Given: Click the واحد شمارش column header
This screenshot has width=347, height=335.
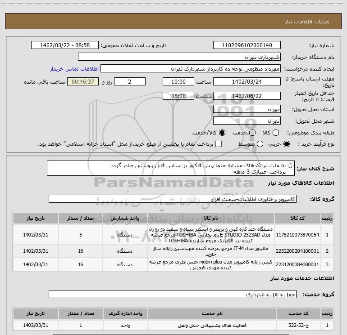Looking at the screenshot, I should (125, 218).
